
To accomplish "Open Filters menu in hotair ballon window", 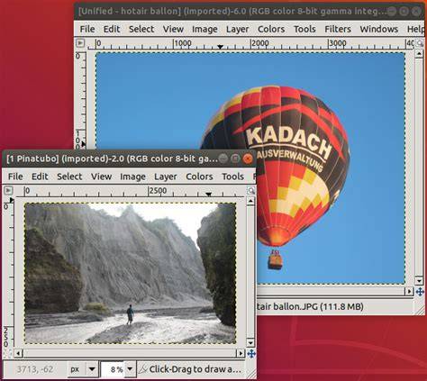I will click(x=338, y=29).
